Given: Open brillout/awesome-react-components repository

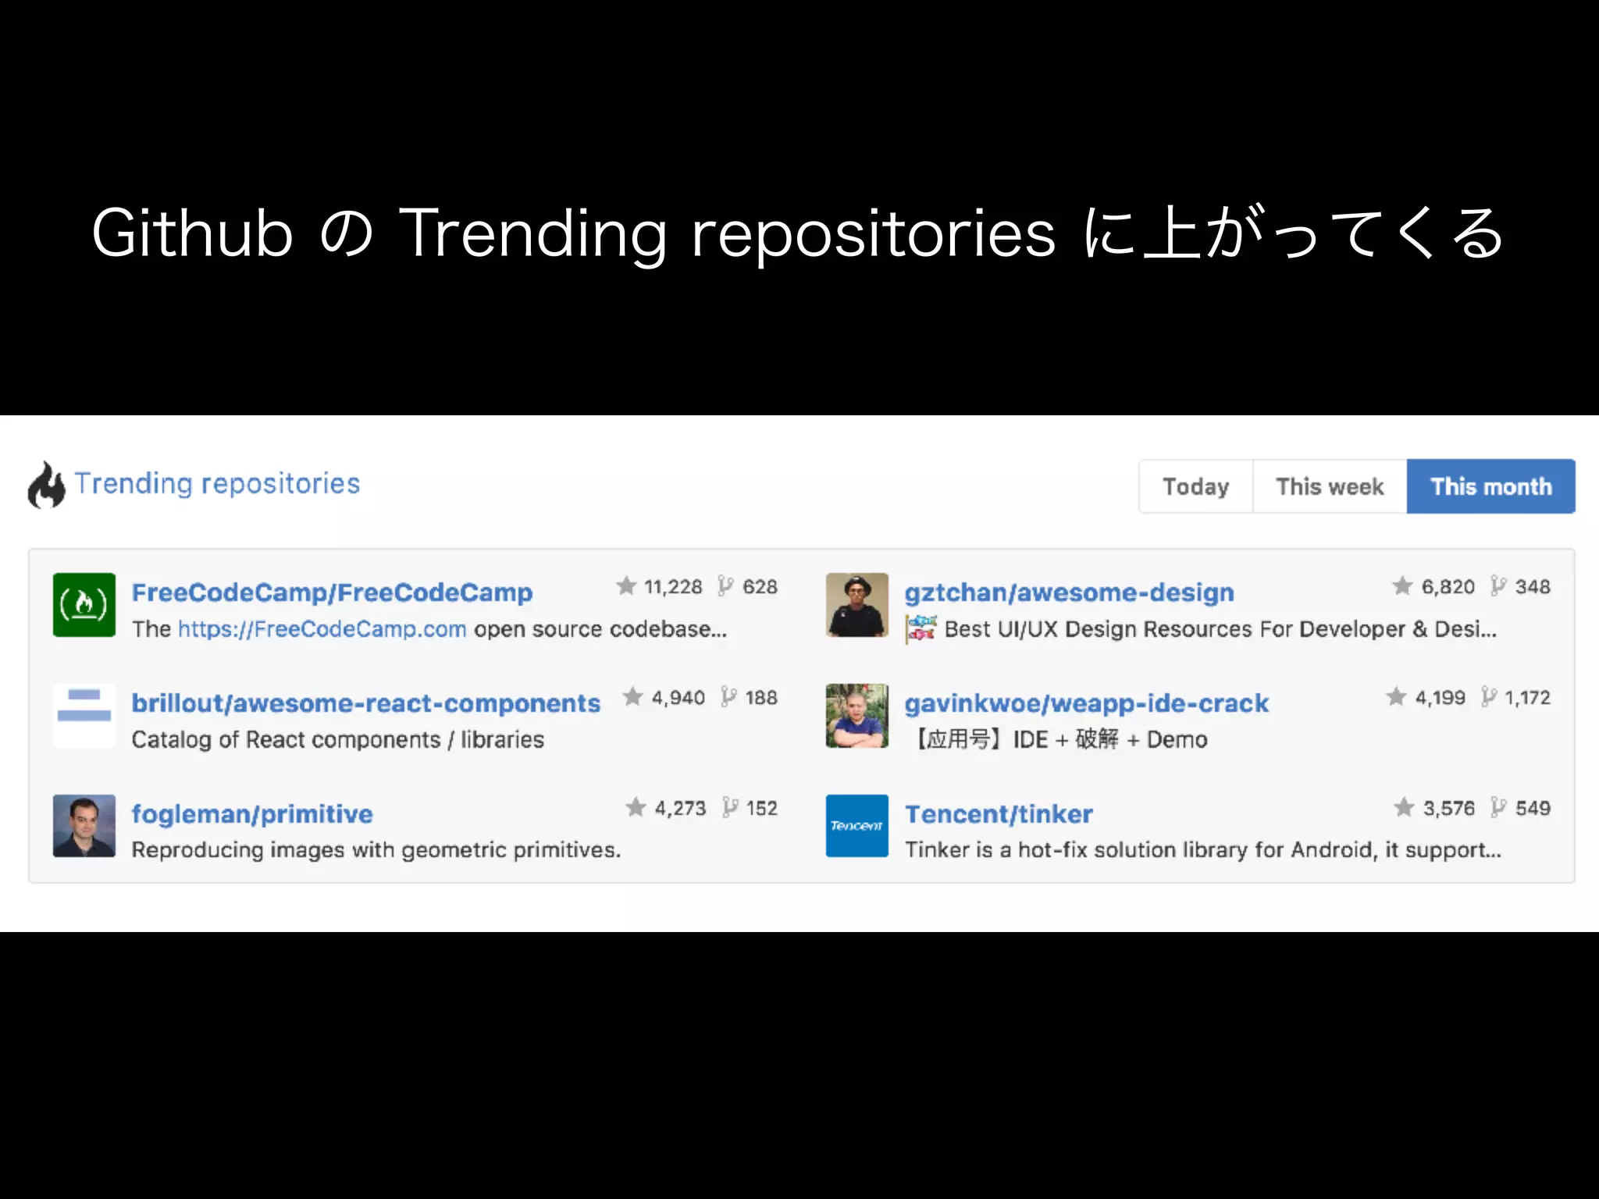Looking at the screenshot, I should tap(365, 703).
